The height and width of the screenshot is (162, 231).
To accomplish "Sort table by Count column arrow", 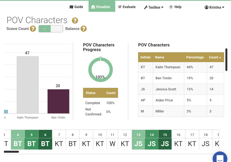I will pos(220,57).
